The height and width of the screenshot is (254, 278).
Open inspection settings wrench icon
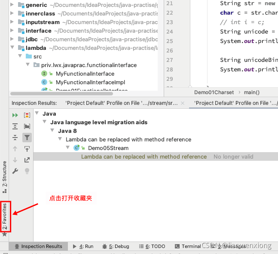click(15, 171)
